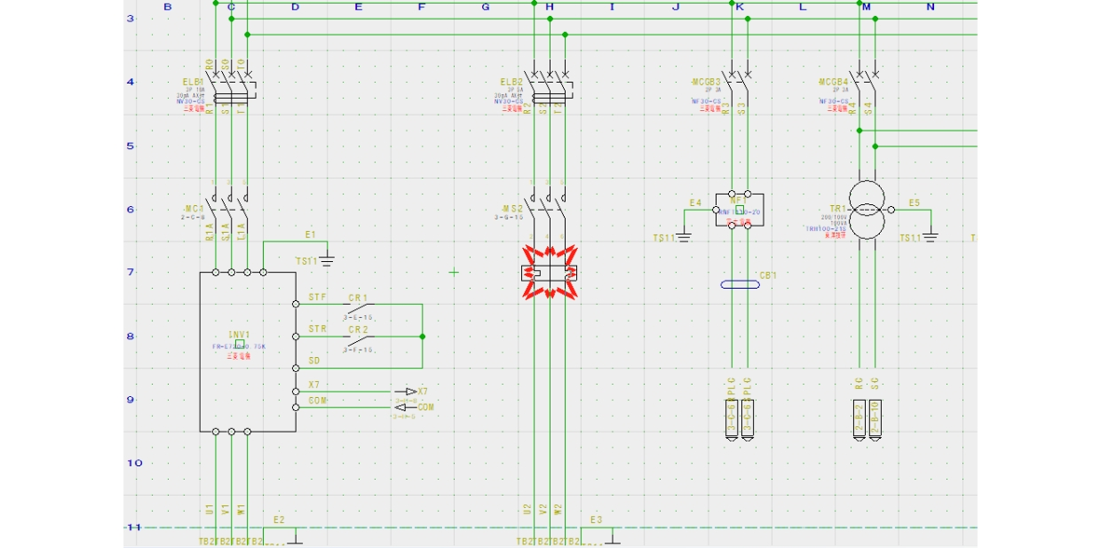This screenshot has width=1101, height=548.
Task: Click the INV1 label text
Action: (x=239, y=335)
